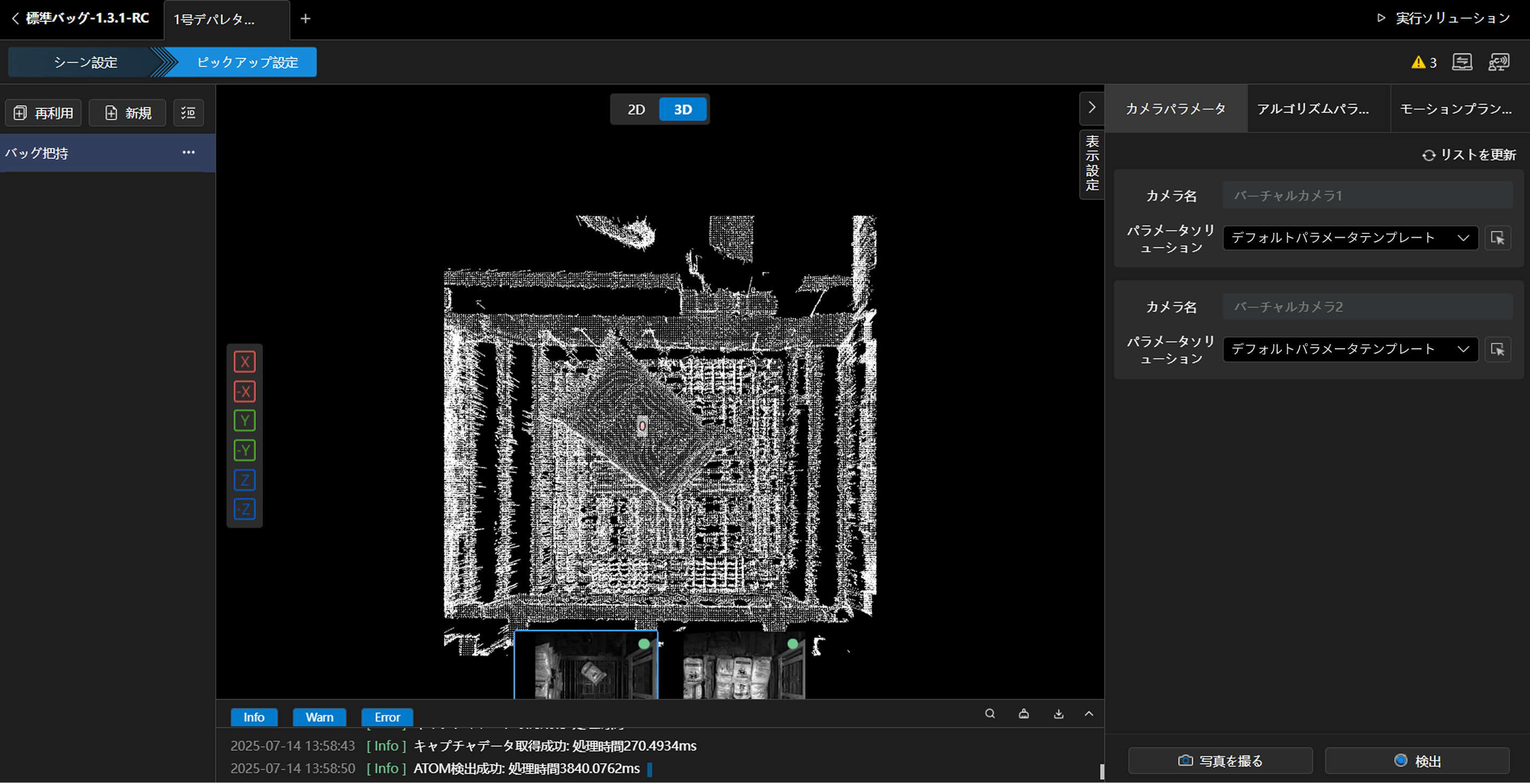
Task: Toggle the Warn log filter
Action: pos(319,717)
